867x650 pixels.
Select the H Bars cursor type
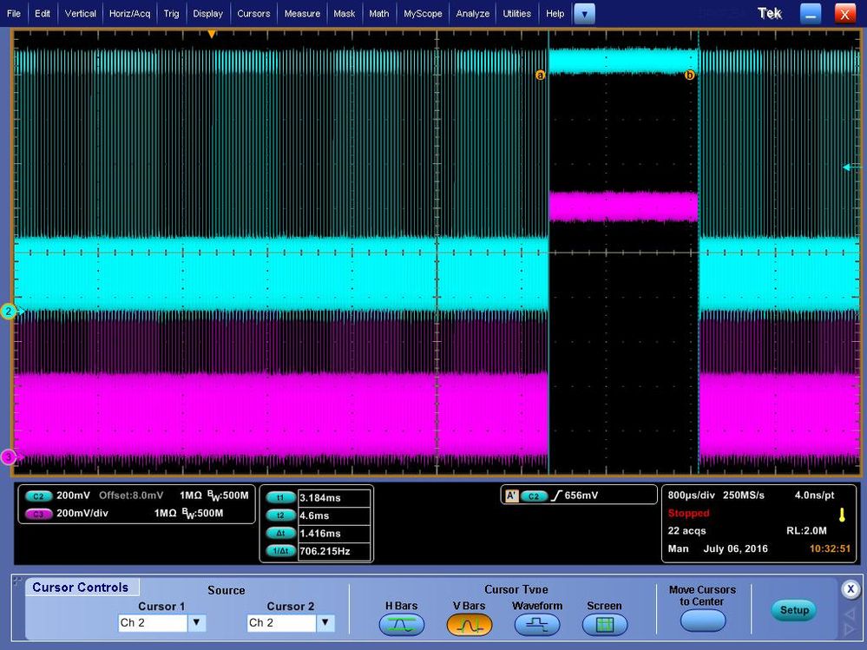[402, 625]
